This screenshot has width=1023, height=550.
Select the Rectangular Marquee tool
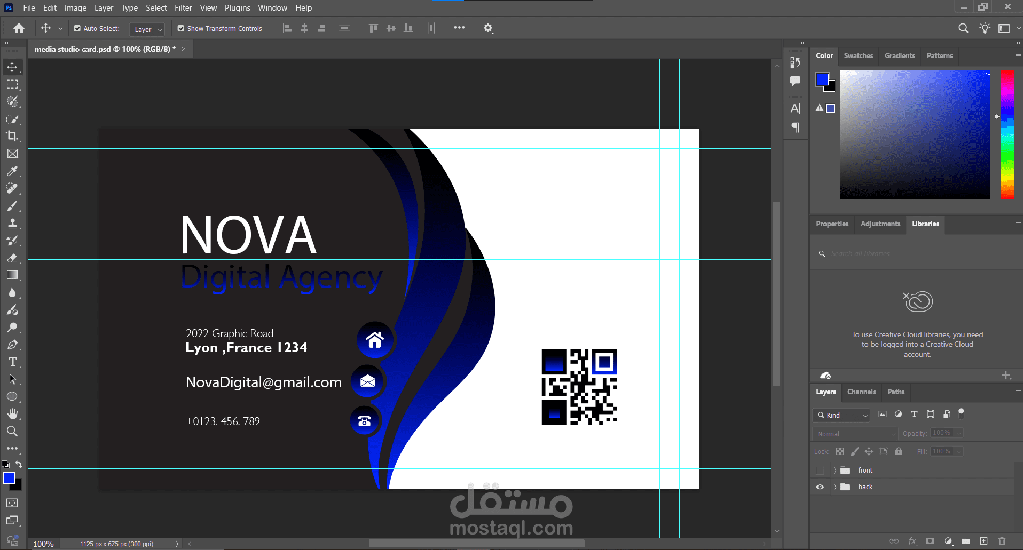12,84
